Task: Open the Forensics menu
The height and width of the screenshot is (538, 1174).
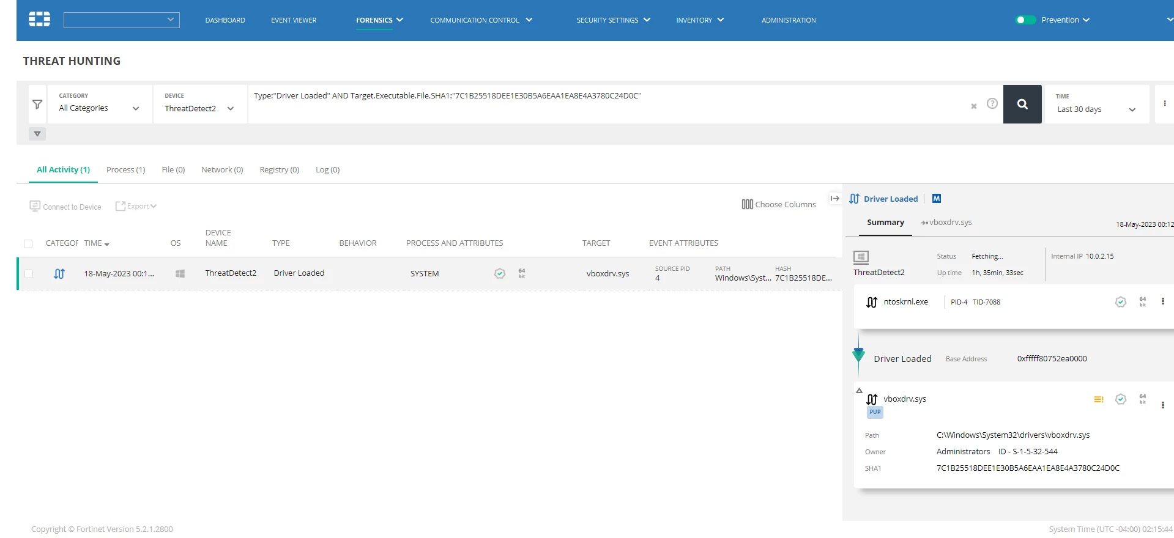Action: pyautogui.click(x=380, y=20)
